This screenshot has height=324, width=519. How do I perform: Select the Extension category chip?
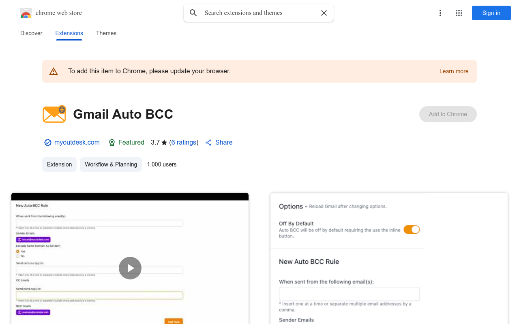click(x=60, y=164)
